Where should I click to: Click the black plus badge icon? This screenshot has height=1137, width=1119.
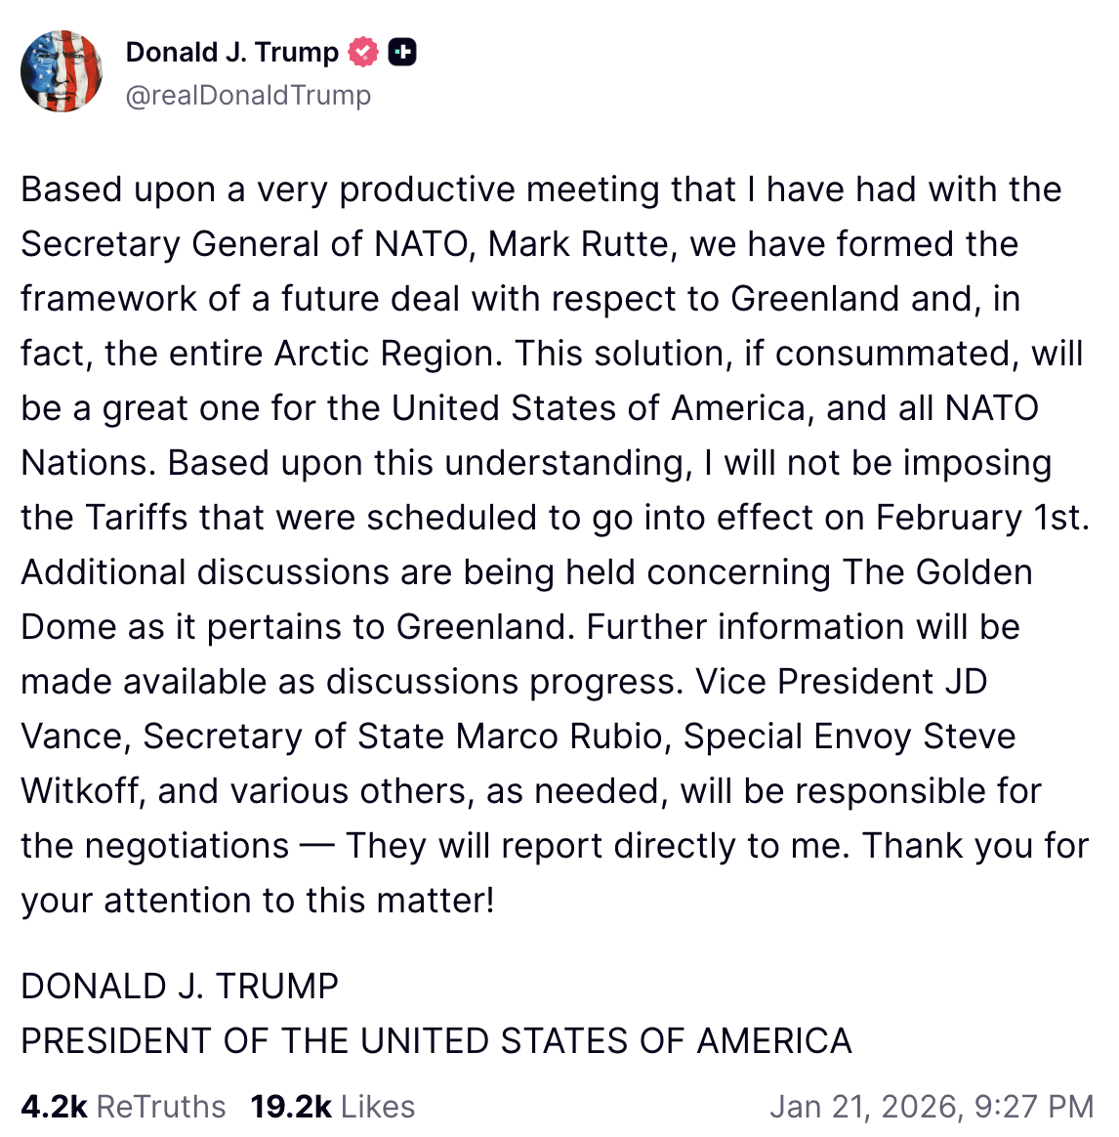[402, 52]
